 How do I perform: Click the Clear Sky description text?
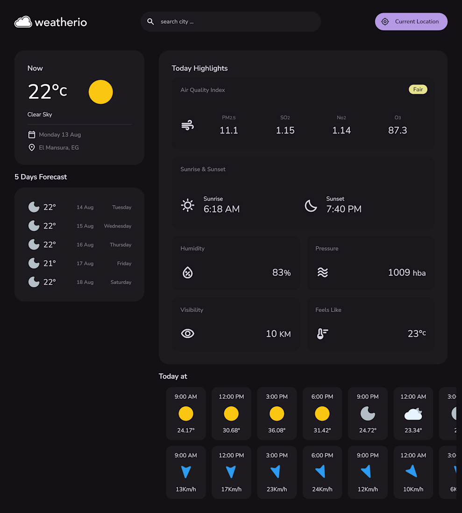(40, 115)
